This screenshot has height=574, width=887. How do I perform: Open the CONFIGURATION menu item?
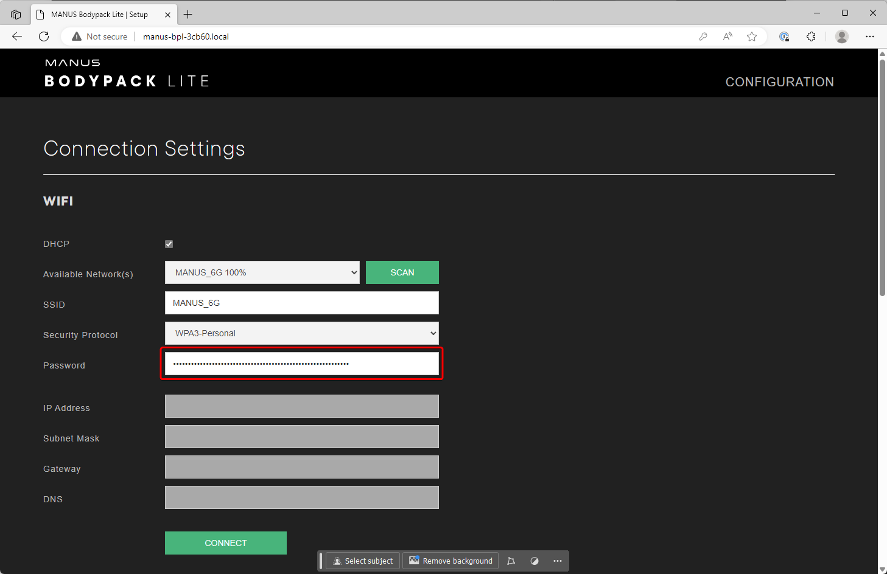point(779,82)
